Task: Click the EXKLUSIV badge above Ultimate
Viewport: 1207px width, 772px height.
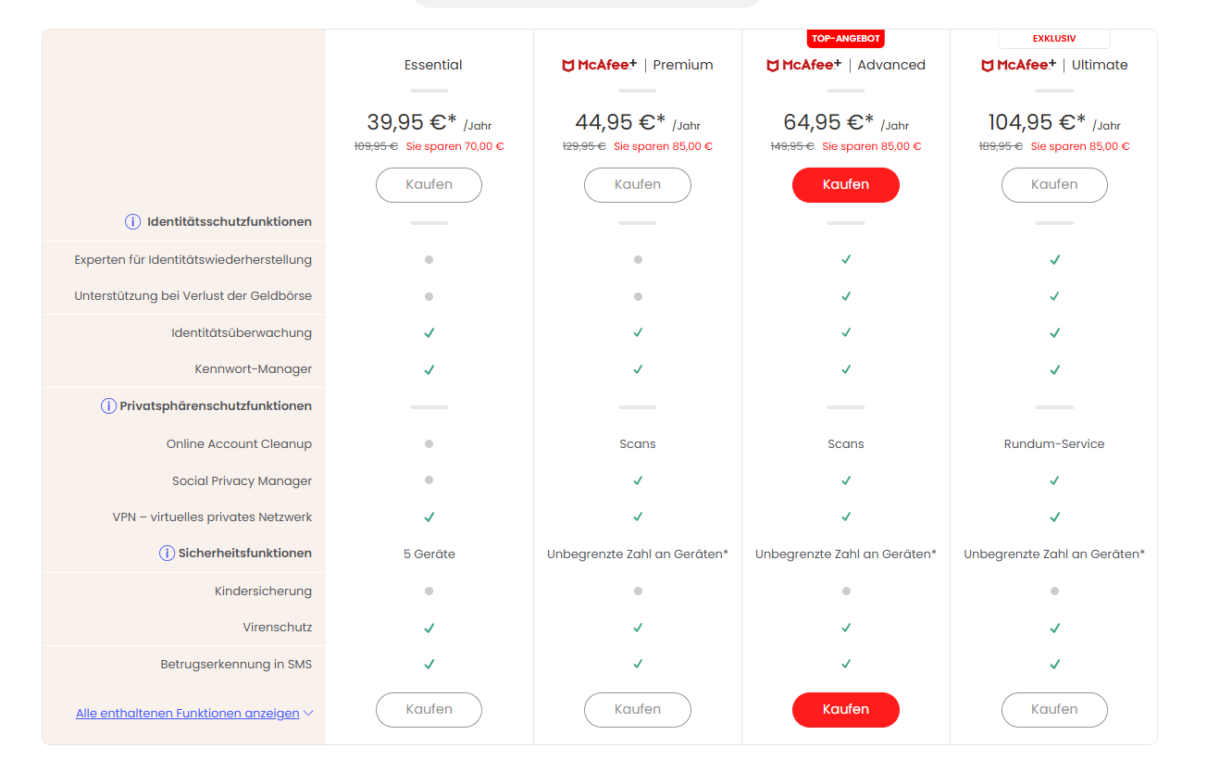Action: tap(1054, 39)
